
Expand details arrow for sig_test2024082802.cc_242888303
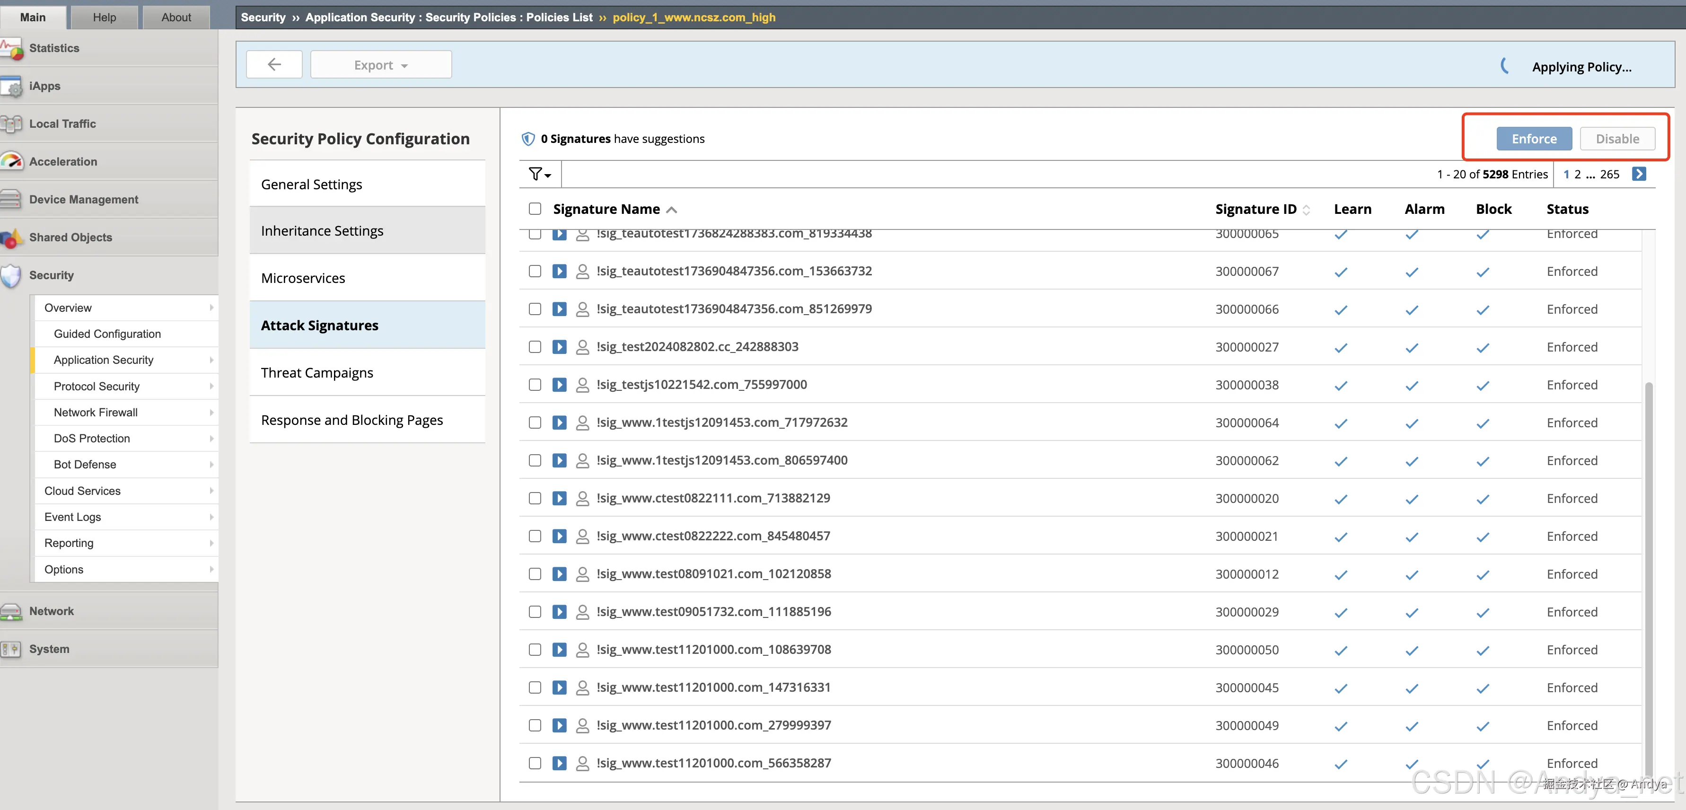click(x=559, y=347)
